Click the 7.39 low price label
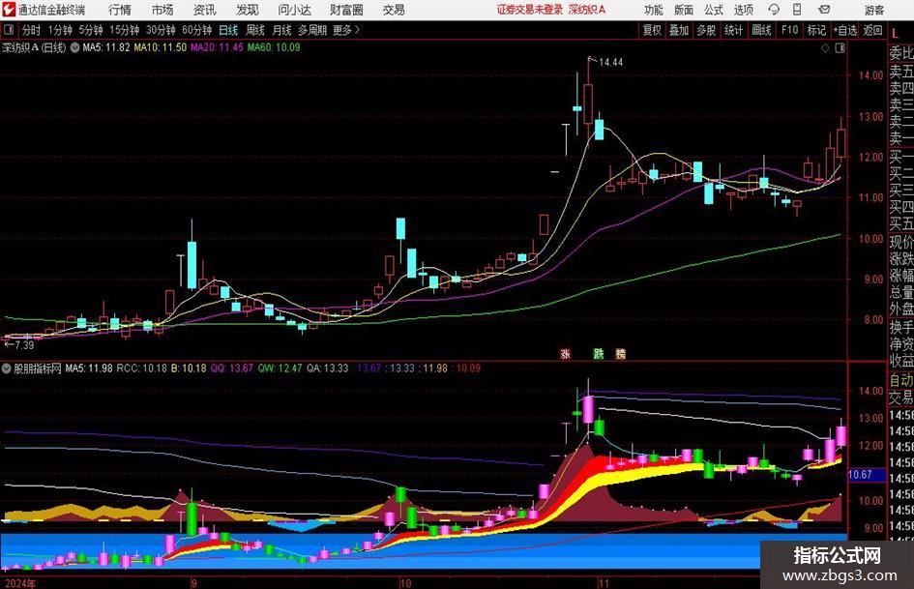The image size is (914, 589). (24, 345)
